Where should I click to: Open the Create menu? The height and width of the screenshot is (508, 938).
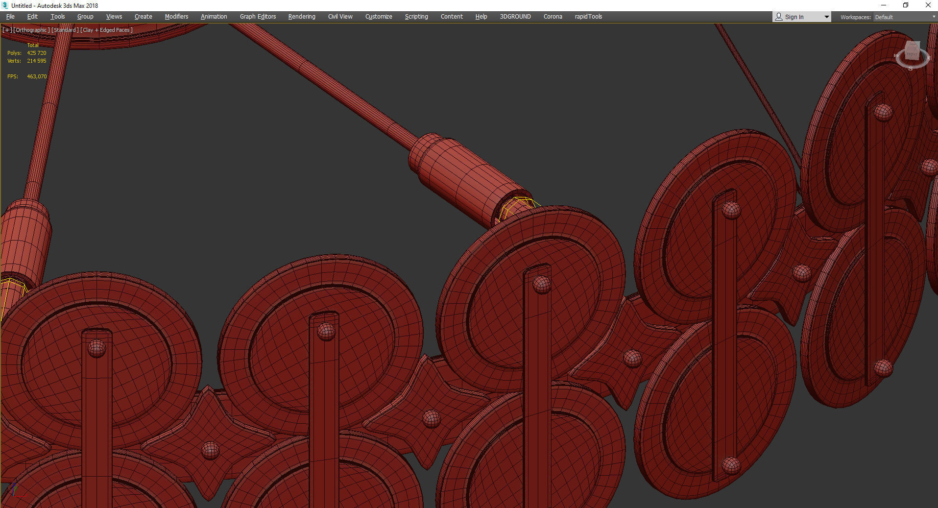pos(144,17)
